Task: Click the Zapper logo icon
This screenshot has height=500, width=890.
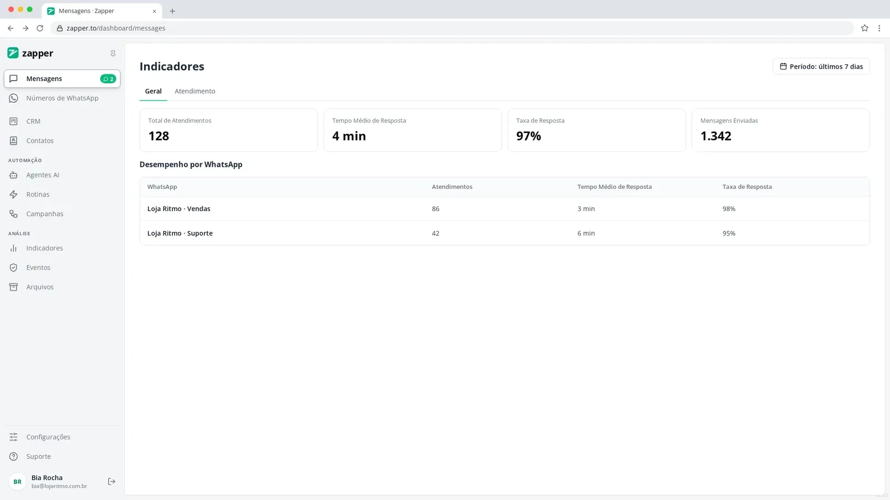Action: (x=13, y=53)
